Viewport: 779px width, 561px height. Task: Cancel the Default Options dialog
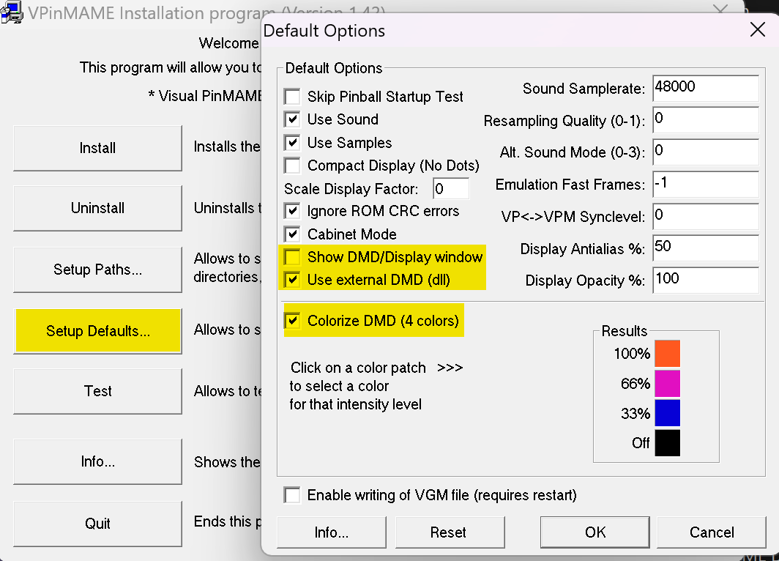(x=710, y=532)
